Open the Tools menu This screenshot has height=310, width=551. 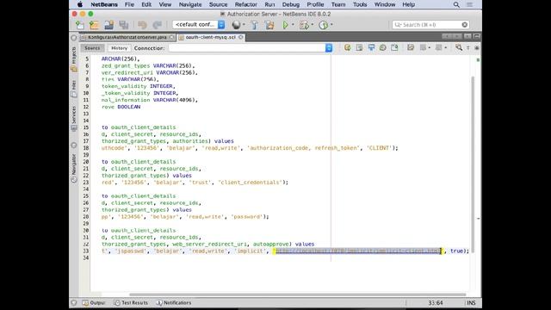tap(360, 4)
